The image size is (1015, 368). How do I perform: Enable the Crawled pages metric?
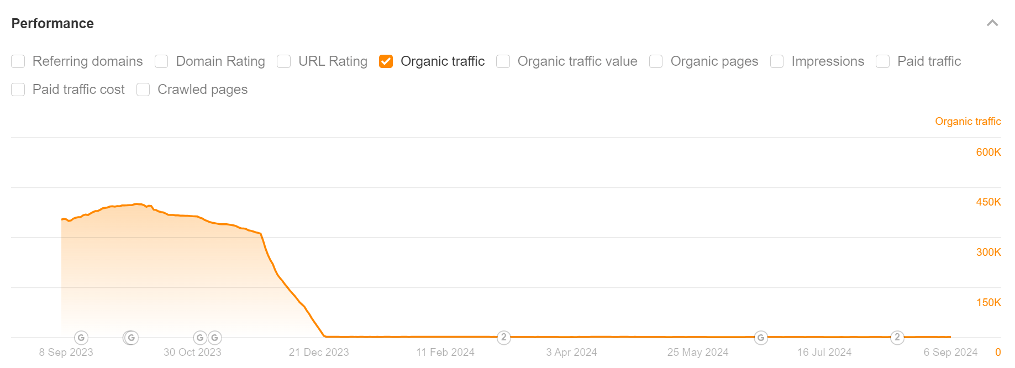coord(143,90)
